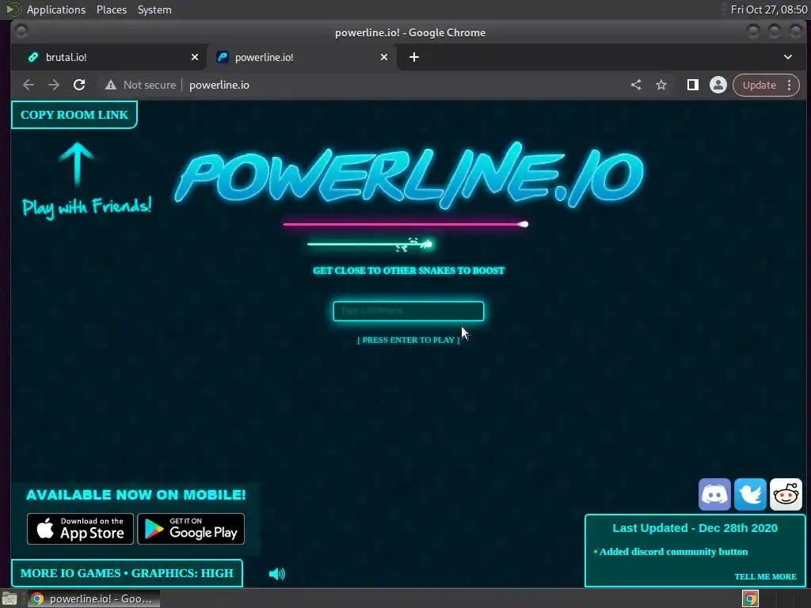Reload the powerline.io page
The height and width of the screenshot is (608, 811).
coord(79,85)
